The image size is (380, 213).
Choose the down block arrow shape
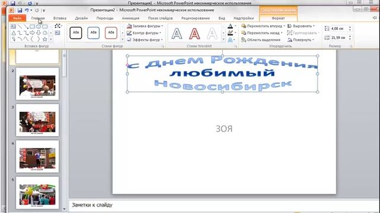pos(39,33)
